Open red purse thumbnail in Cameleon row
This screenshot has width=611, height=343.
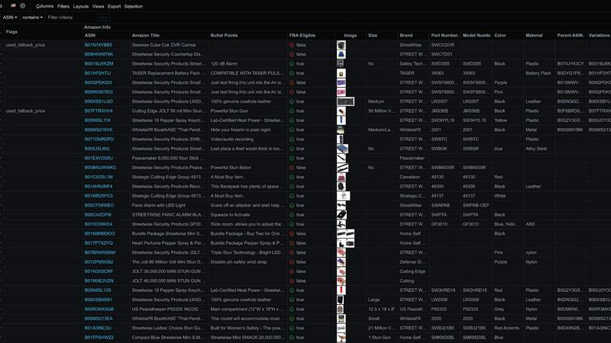[341, 177]
